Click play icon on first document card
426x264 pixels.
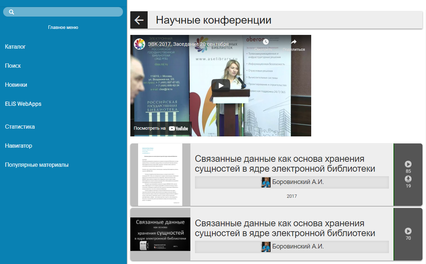[408, 164]
